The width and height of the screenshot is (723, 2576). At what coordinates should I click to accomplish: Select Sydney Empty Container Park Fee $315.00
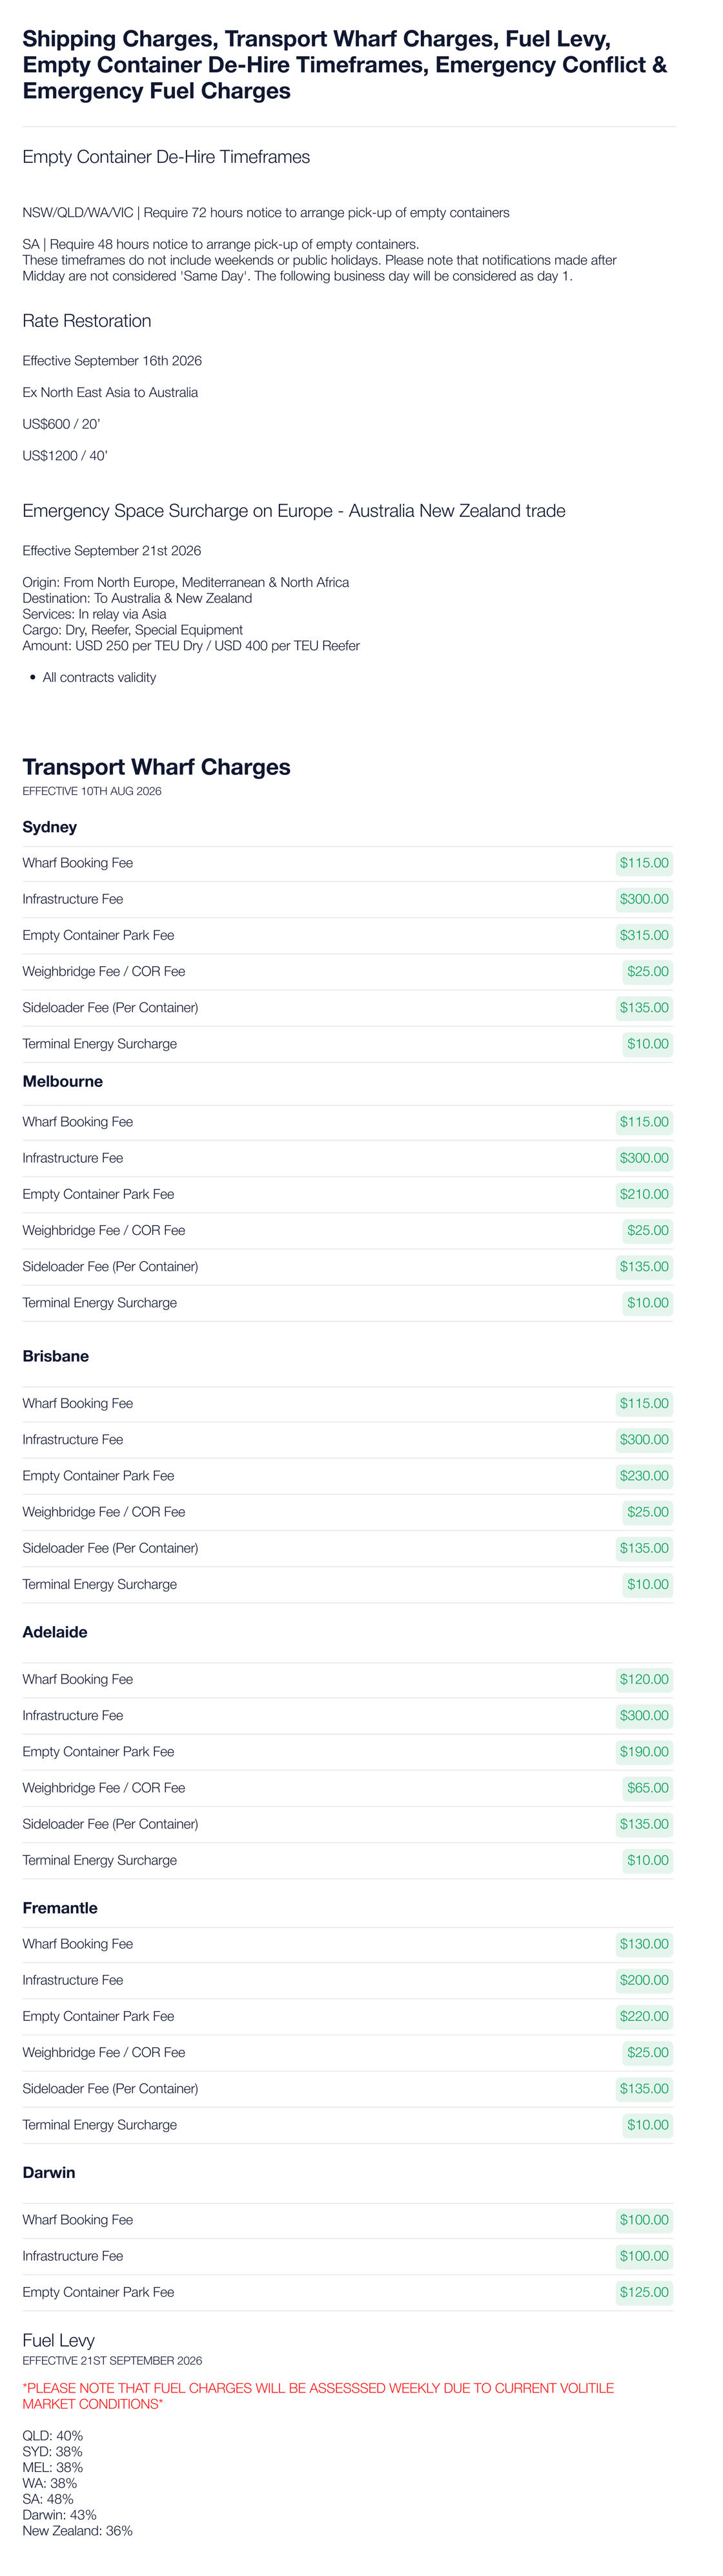tap(644, 935)
